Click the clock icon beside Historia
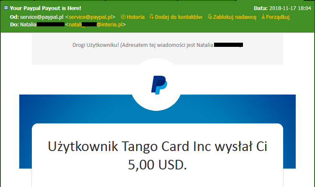Viewport: 315px width, 187px height. (x=123, y=17)
